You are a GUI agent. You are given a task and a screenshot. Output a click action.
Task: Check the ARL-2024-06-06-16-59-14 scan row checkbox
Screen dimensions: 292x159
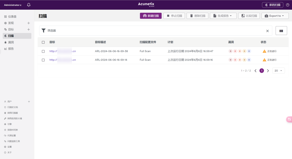[x=43, y=60]
